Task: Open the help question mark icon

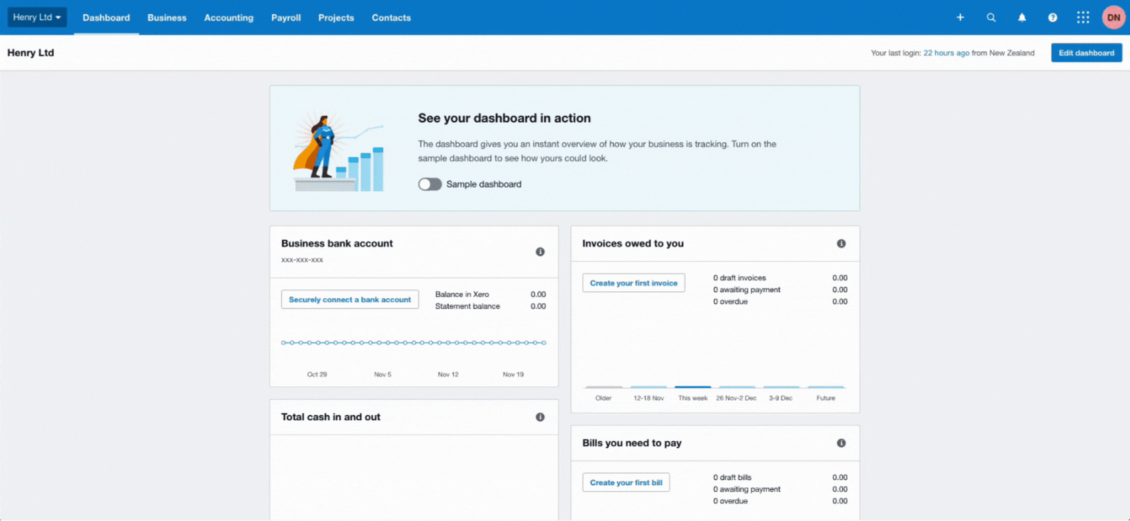Action: click(1052, 17)
